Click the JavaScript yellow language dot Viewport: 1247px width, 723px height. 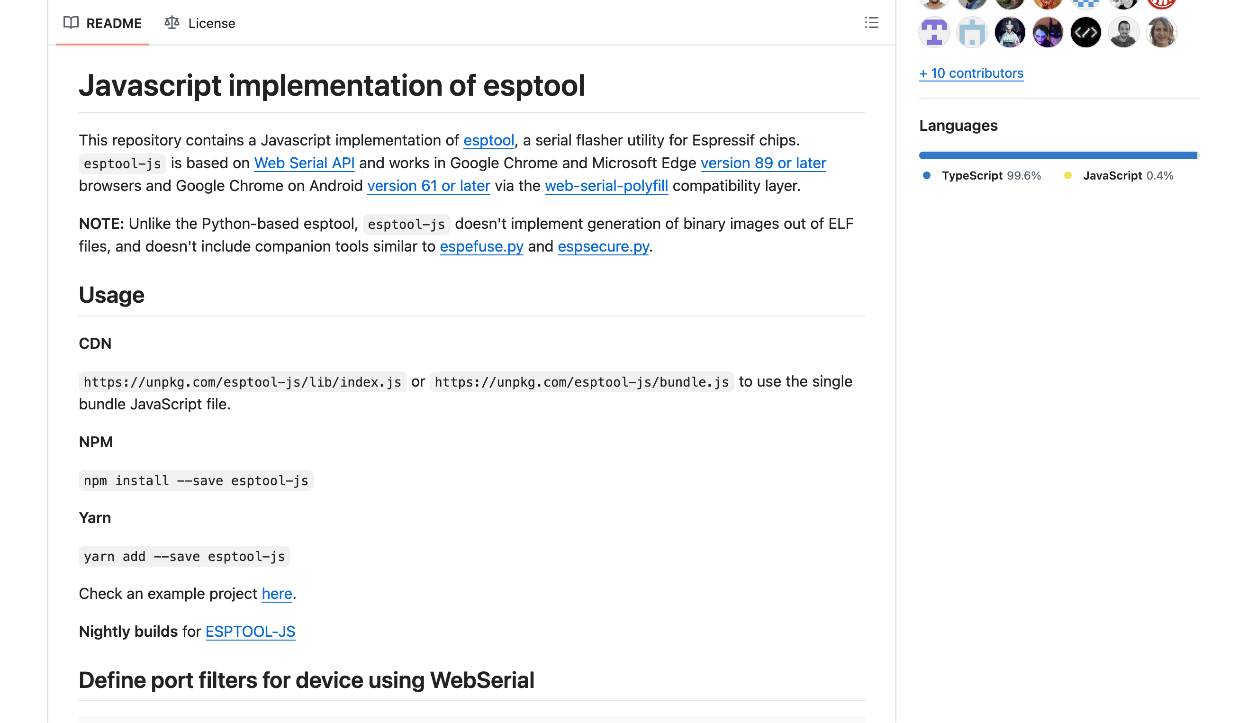[1068, 176]
